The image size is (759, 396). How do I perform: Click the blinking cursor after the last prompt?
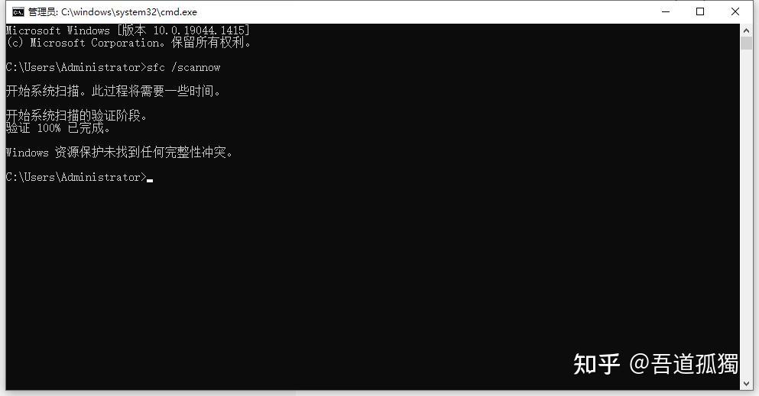pyautogui.click(x=150, y=181)
